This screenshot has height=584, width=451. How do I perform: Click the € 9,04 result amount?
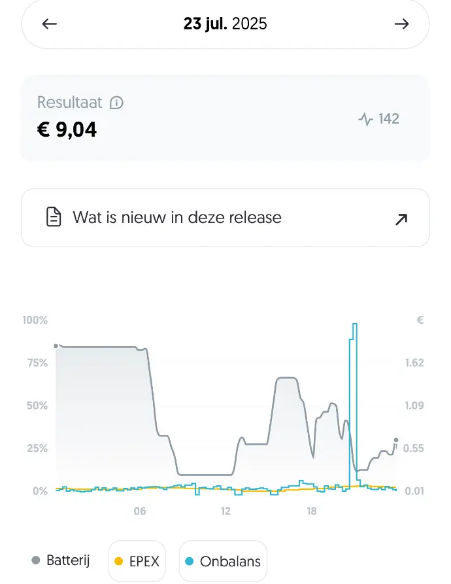coord(67,129)
